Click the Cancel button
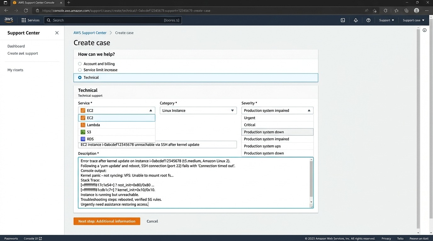This screenshot has width=433, height=241. [152, 221]
